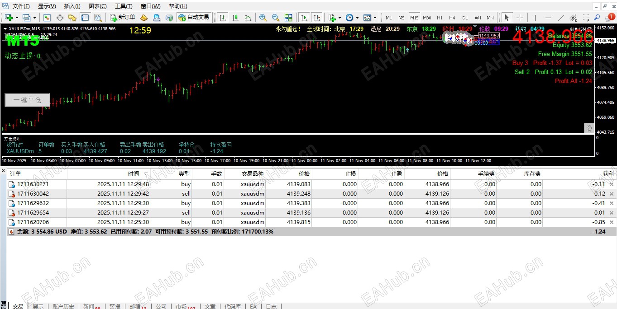Switch to line chart display
The height and width of the screenshot is (309, 617).
(248, 18)
